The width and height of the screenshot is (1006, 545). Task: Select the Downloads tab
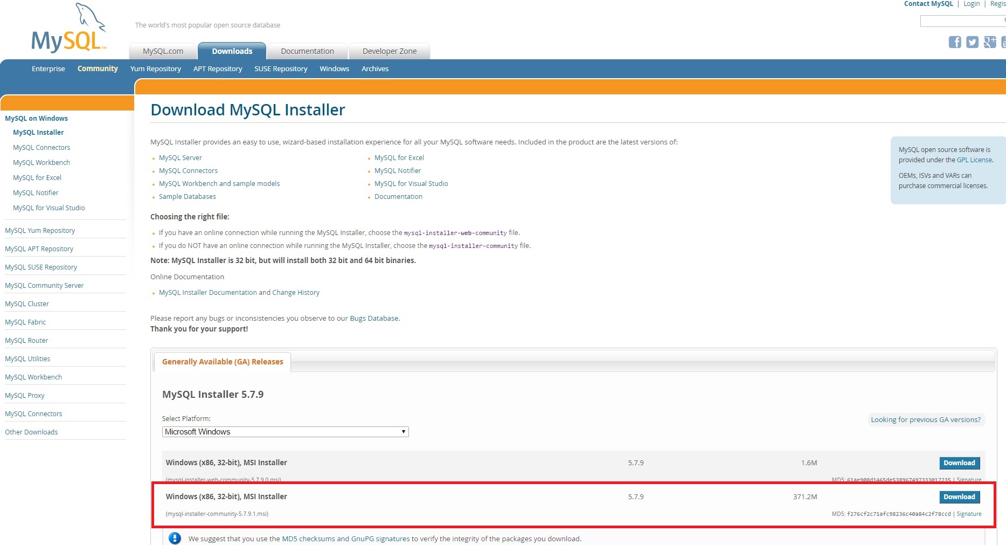coord(232,51)
